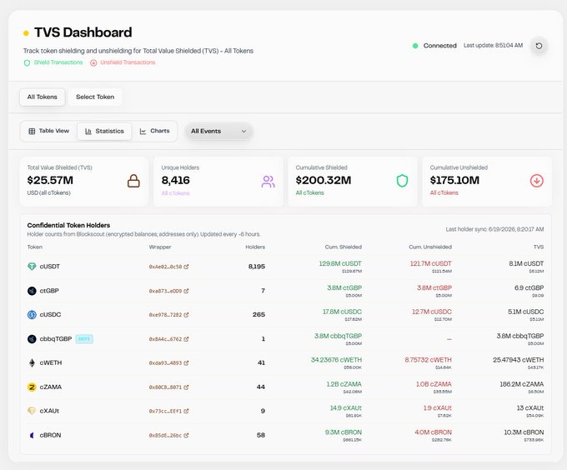This screenshot has height=470, width=567.
Task: Click the cWETH Ethereum icon
Action: pyautogui.click(x=32, y=362)
